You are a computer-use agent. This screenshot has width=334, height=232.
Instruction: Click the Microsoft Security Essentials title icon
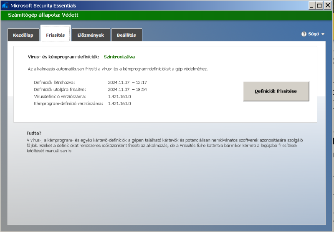click(x=5, y=5)
